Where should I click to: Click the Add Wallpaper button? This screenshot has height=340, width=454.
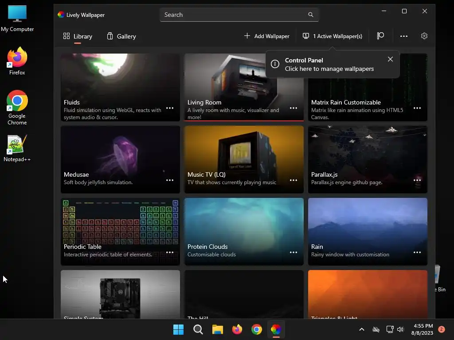tap(266, 36)
